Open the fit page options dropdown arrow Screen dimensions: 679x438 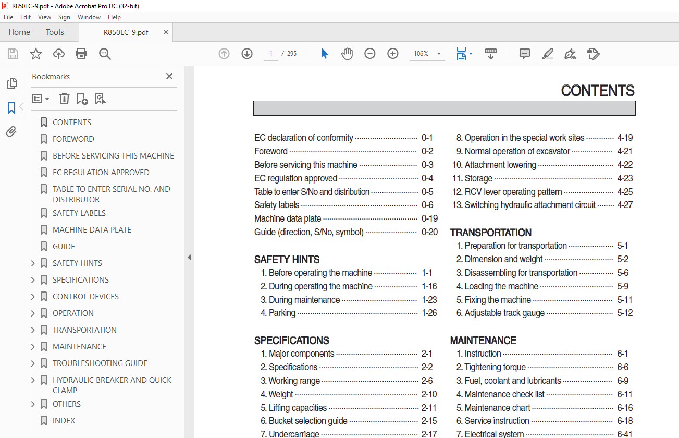click(471, 54)
